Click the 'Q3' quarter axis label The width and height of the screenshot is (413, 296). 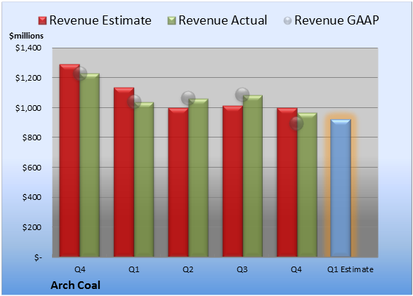(242, 269)
